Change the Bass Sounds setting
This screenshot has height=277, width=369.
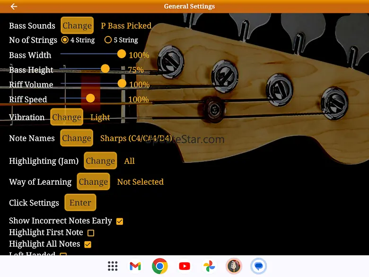[x=77, y=26]
